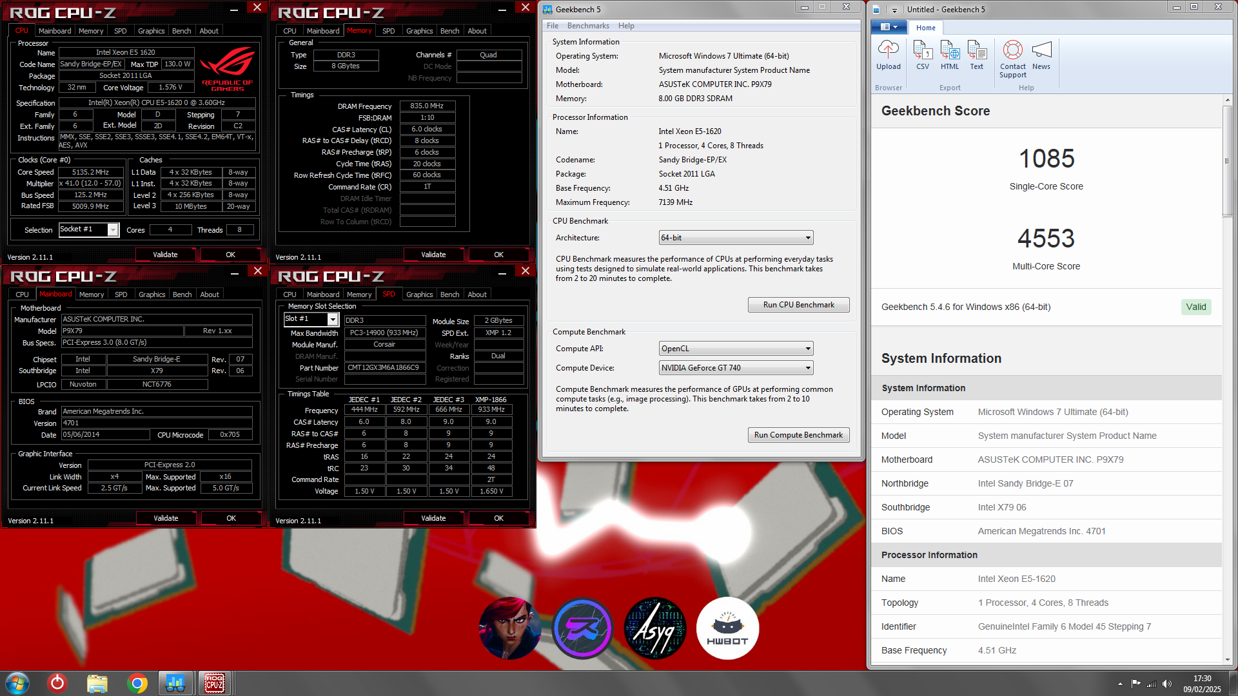Click Run CPU Benchmark button
Image resolution: width=1238 pixels, height=696 pixels.
point(798,305)
